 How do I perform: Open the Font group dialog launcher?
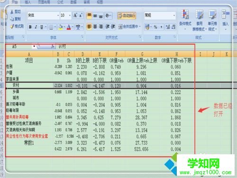click(x=82, y=37)
